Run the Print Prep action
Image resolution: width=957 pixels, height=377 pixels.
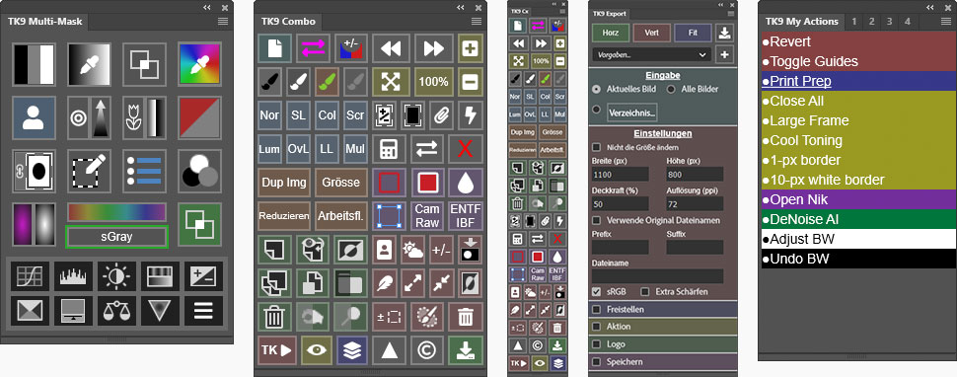[x=857, y=81]
